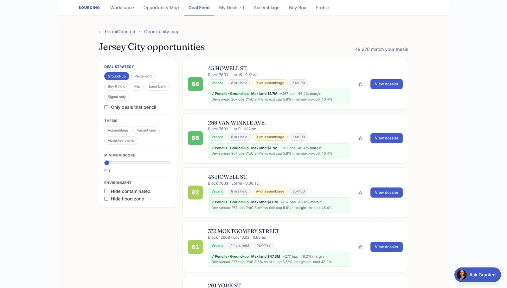Viewport: 507px width, 288px height.
Task: Open the Buy Box tab
Action: (298, 8)
